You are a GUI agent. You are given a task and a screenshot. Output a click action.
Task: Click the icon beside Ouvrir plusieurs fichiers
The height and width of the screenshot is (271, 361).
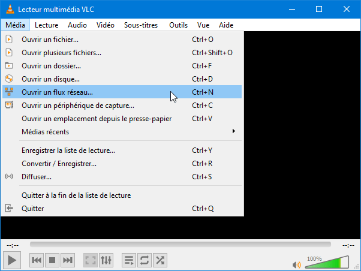pos(9,53)
